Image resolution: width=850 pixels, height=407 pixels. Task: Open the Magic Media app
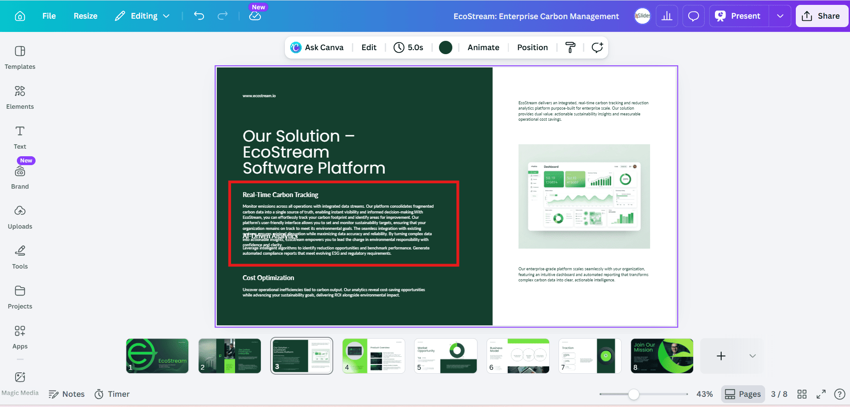pyautogui.click(x=20, y=384)
